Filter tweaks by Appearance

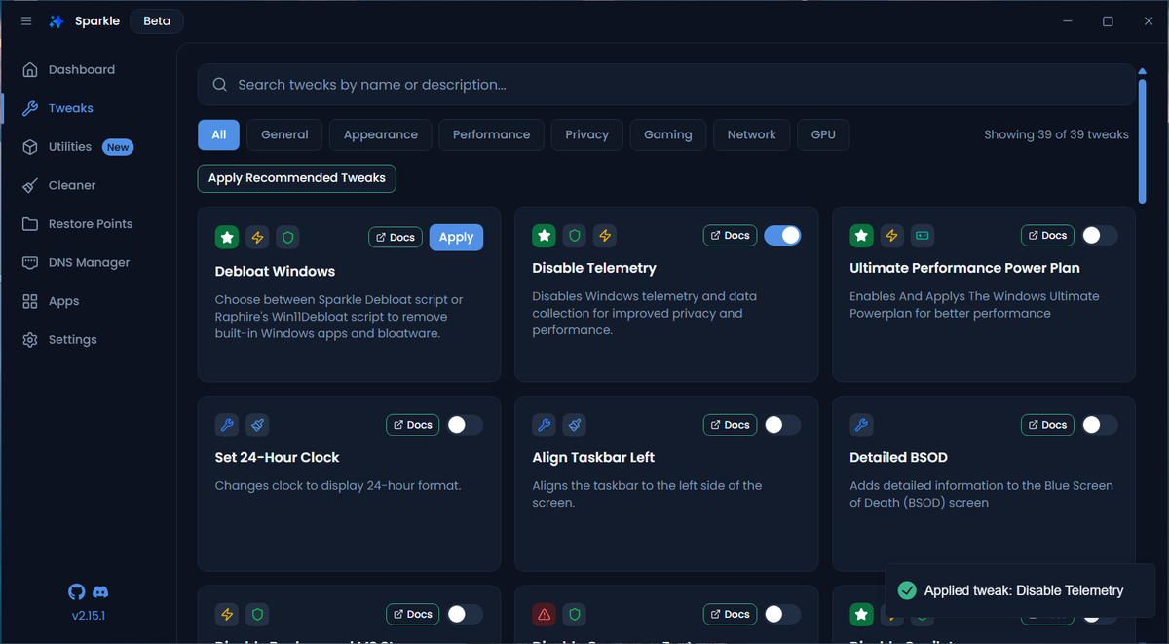point(381,134)
